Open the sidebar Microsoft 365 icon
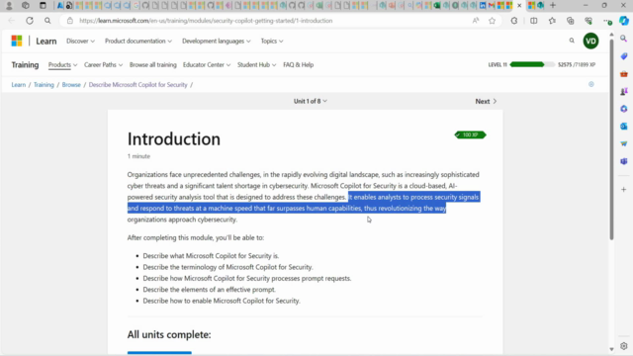Image resolution: width=633 pixels, height=356 pixels. (x=624, y=109)
